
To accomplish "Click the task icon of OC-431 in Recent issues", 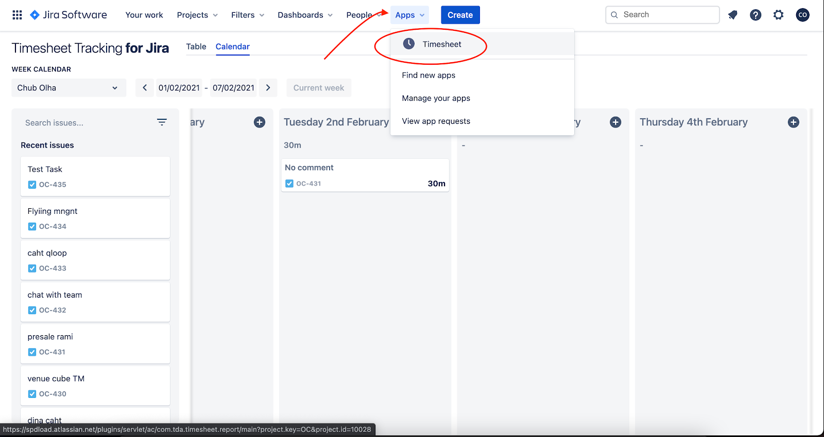I will click(32, 352).
